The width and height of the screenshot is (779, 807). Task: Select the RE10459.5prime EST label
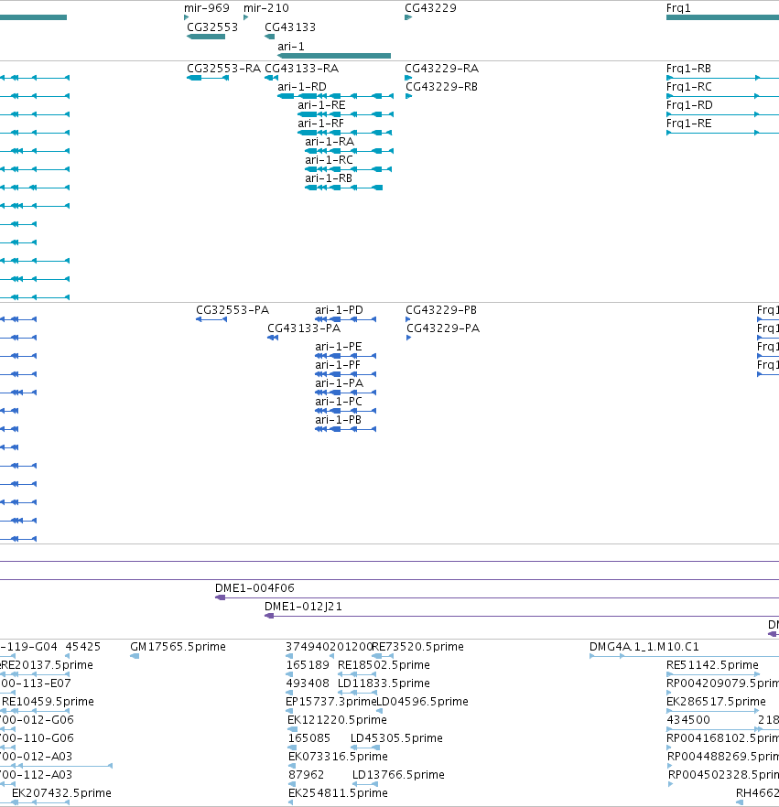click(48, 702)
